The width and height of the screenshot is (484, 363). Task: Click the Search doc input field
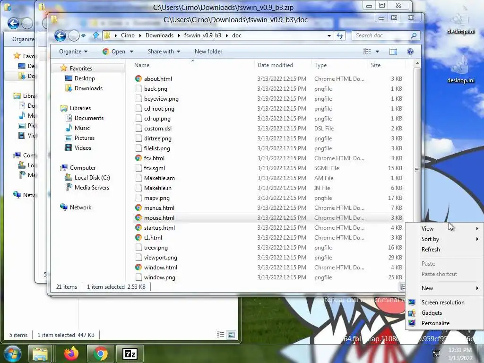(381, 35)
